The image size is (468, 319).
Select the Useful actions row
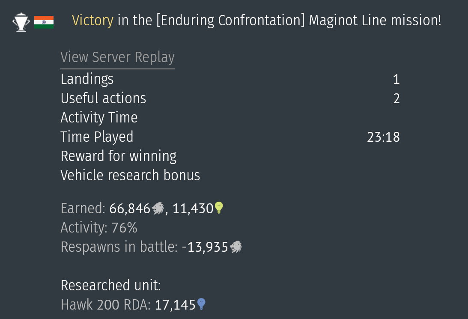(x=103, y=98)
